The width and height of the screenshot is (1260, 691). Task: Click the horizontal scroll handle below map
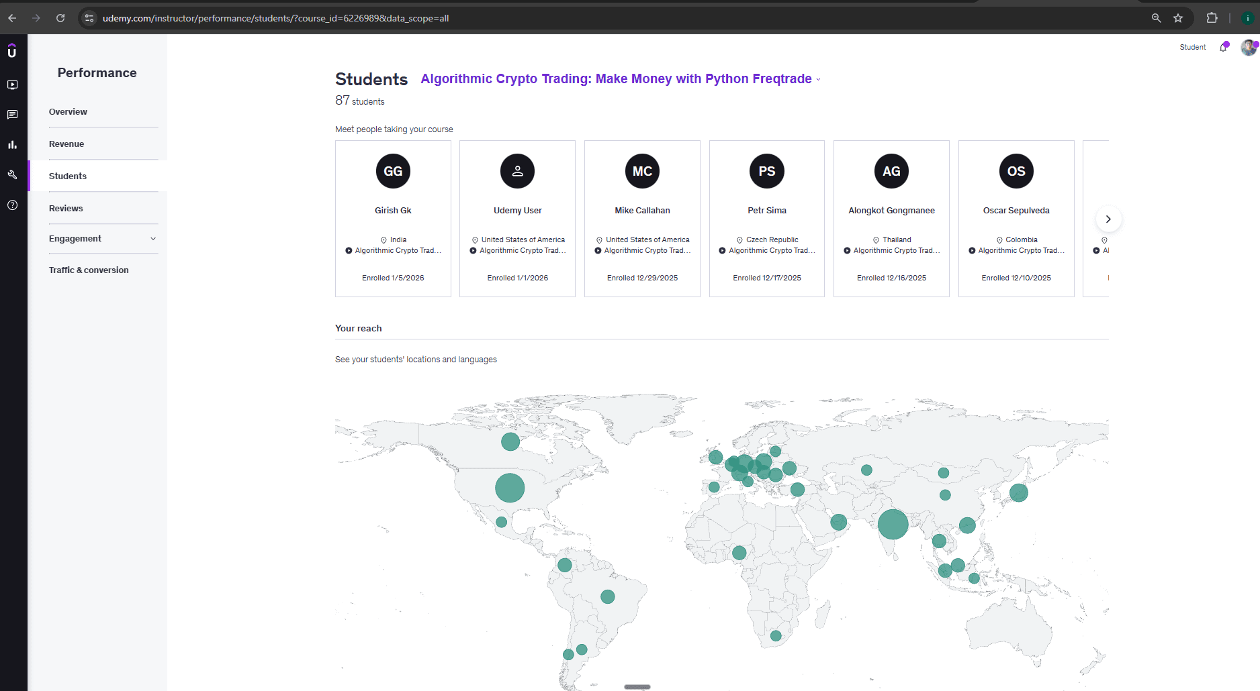click(637, 687)
